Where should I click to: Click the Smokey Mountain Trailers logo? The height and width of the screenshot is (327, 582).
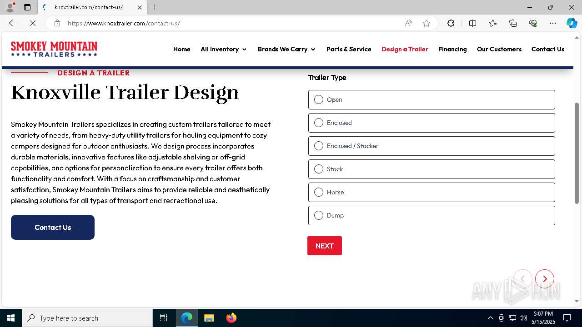click(54, 49)
